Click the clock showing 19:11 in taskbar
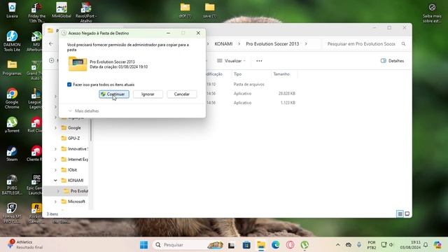 pos(410,244)
